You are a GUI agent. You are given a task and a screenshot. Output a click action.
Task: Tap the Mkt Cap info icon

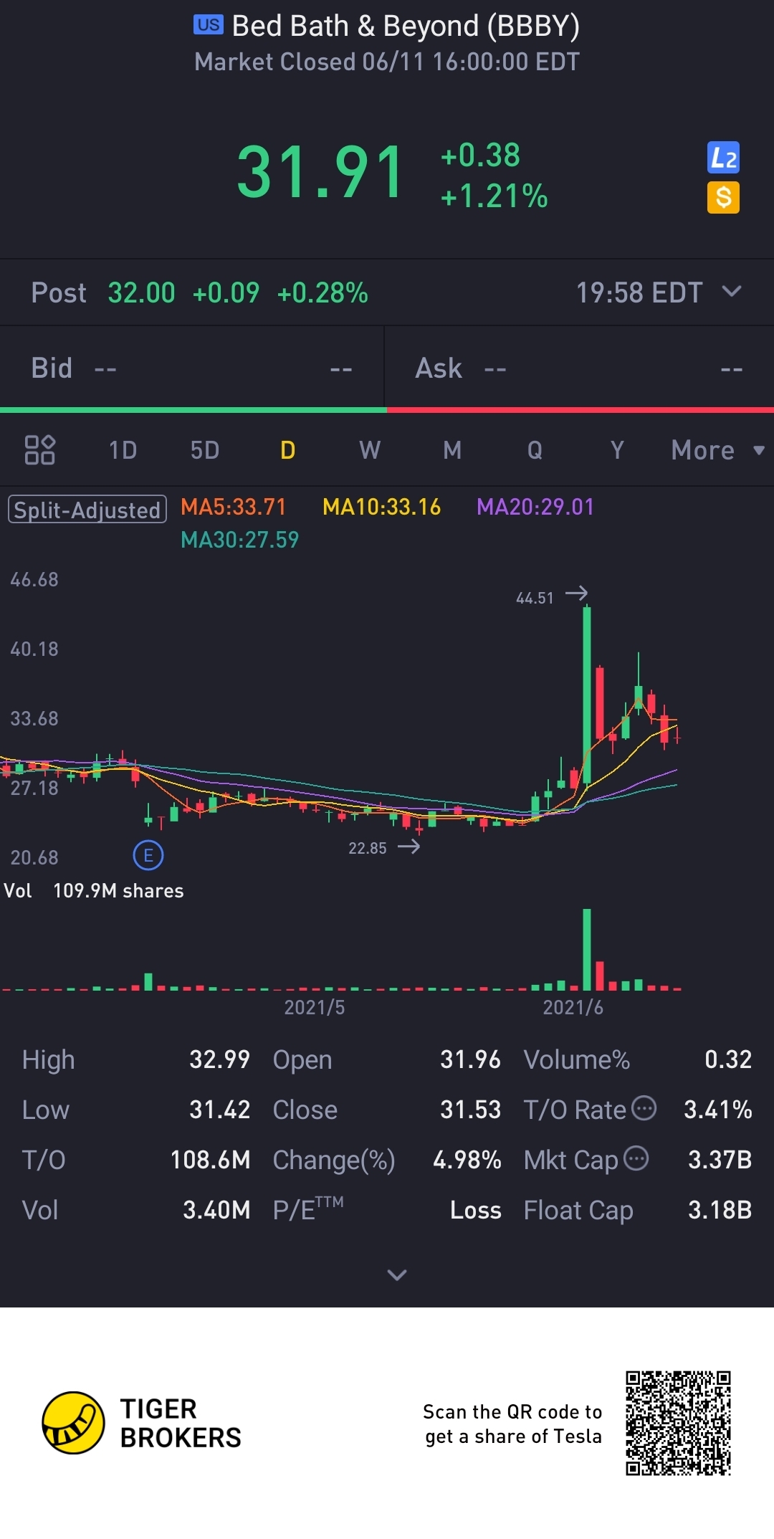pos(636,1158)
